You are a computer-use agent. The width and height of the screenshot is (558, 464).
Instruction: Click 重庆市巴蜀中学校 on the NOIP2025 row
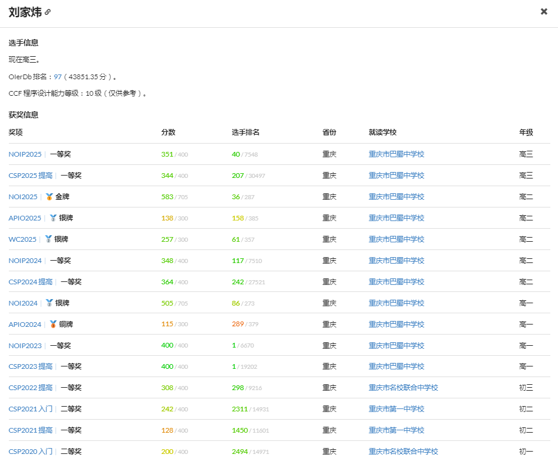tap(396, 154)
